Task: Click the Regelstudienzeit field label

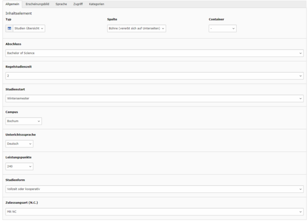Action: click(x=19, y=67)
